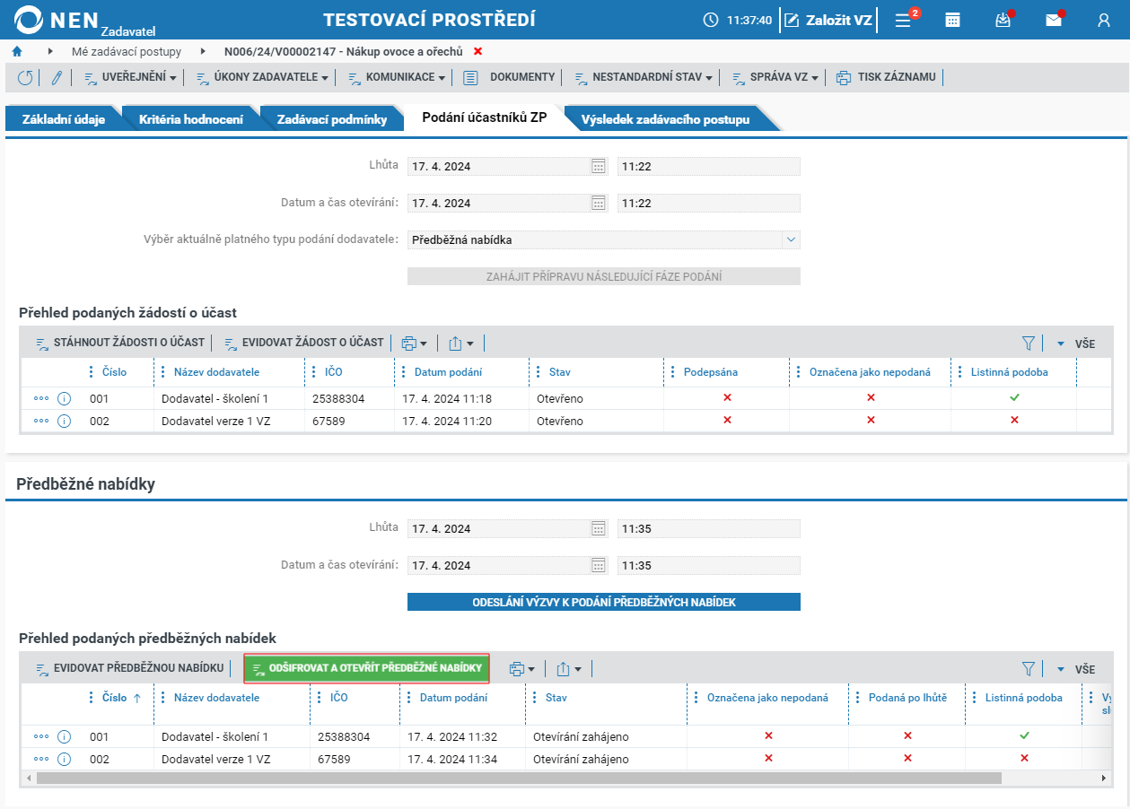The image size is (1130, 809).
Task: Click Mé zadávací postupy breadcrumb
Action: click(x=127, y=52)
